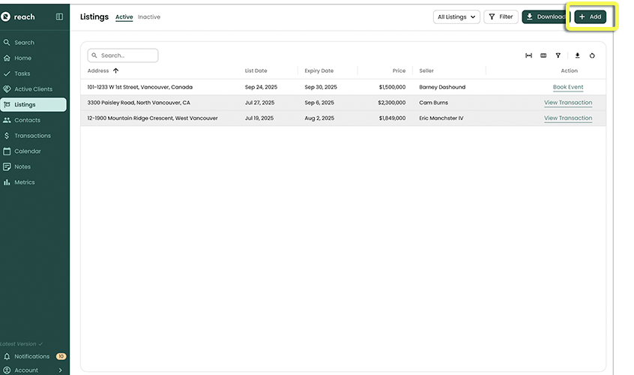Go to Transactions in the sidebar
The height and width of the screenshot is (375, 634).
[x=32, y=136]
